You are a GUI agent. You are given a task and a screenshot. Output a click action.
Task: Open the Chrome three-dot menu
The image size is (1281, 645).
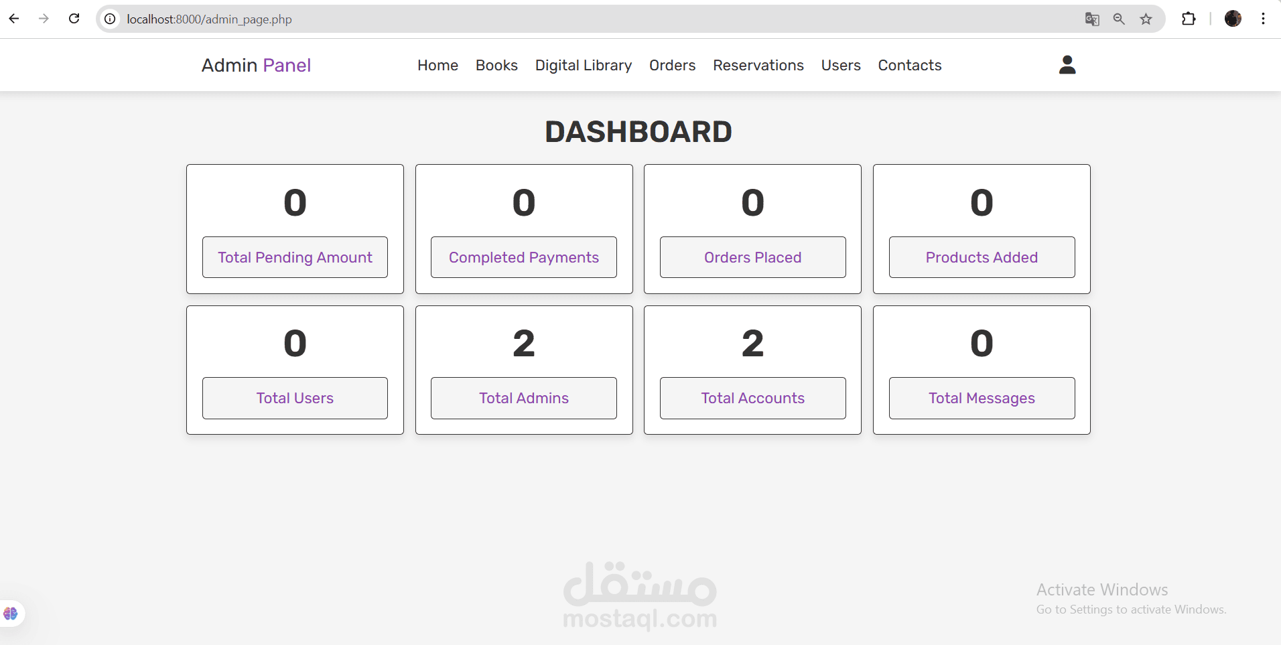tap(1265, 19)
